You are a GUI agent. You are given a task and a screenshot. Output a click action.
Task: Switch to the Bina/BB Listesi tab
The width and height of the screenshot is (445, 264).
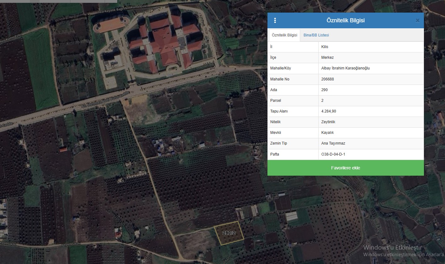pyautogui.click(x=316, y=35)
